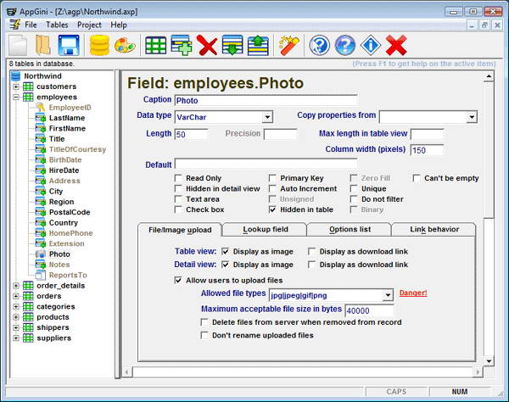Screen dimensions: 509x402
Task: Enable Delete files from server option
Action: click(x=204, y=322)
